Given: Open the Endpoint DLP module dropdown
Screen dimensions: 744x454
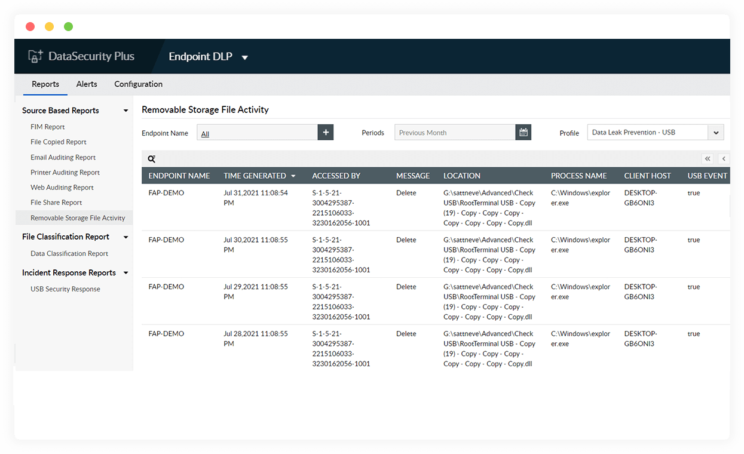Looking at the screenshot, I should (x=244, y=57).
